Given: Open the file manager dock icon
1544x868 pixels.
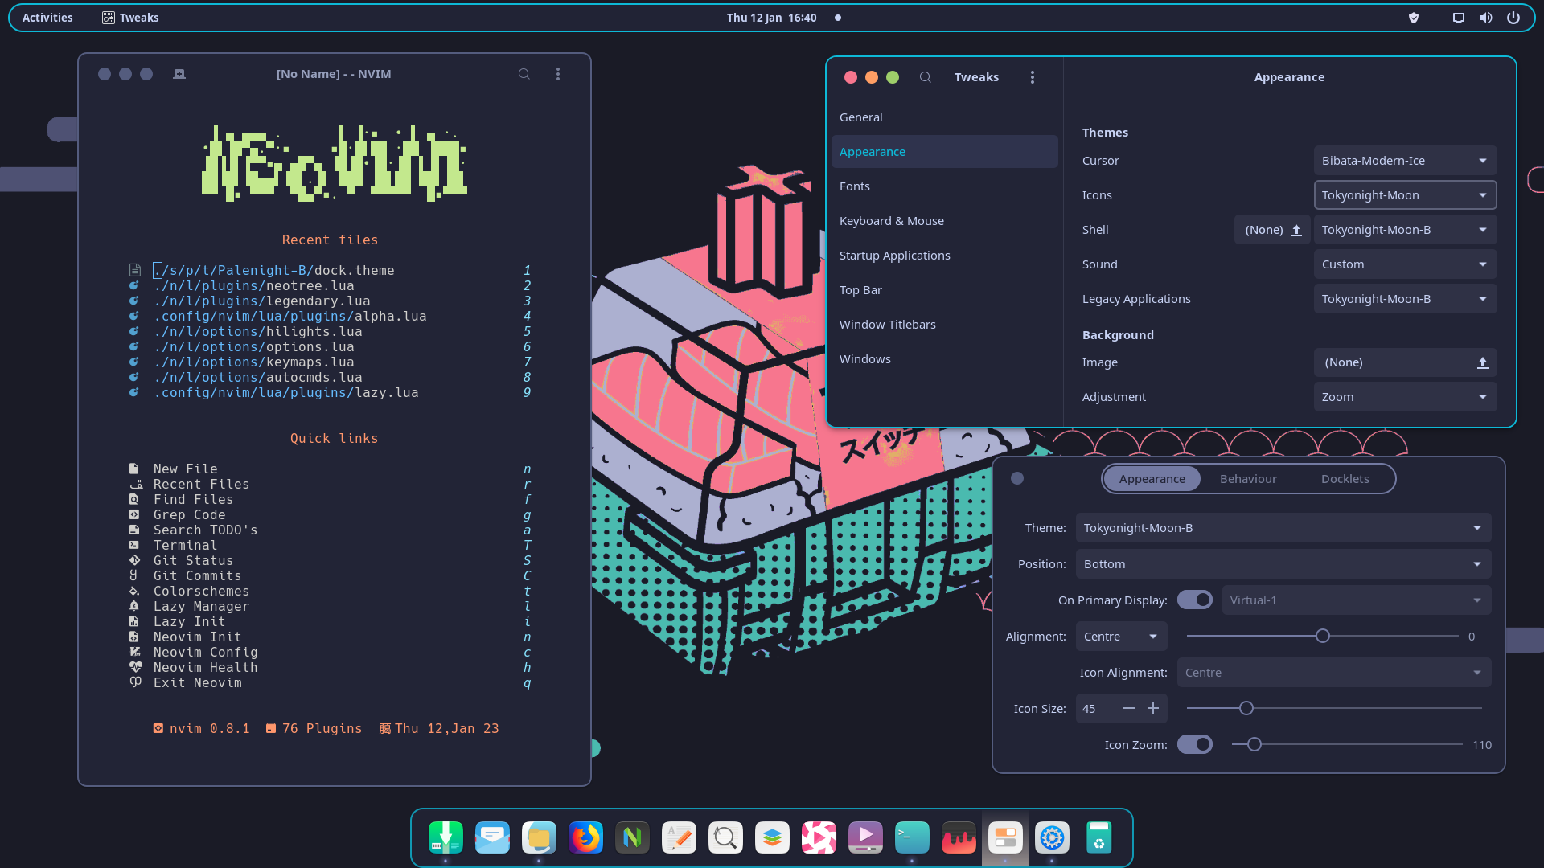Looking at the screenshot, I should [x=539, y=837].
